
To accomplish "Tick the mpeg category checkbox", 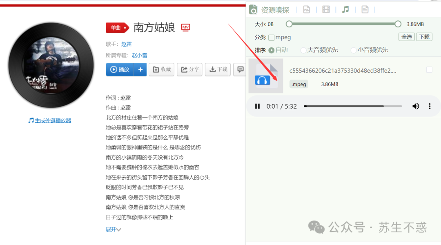I will pyautogui.click(x=272, y=38).
